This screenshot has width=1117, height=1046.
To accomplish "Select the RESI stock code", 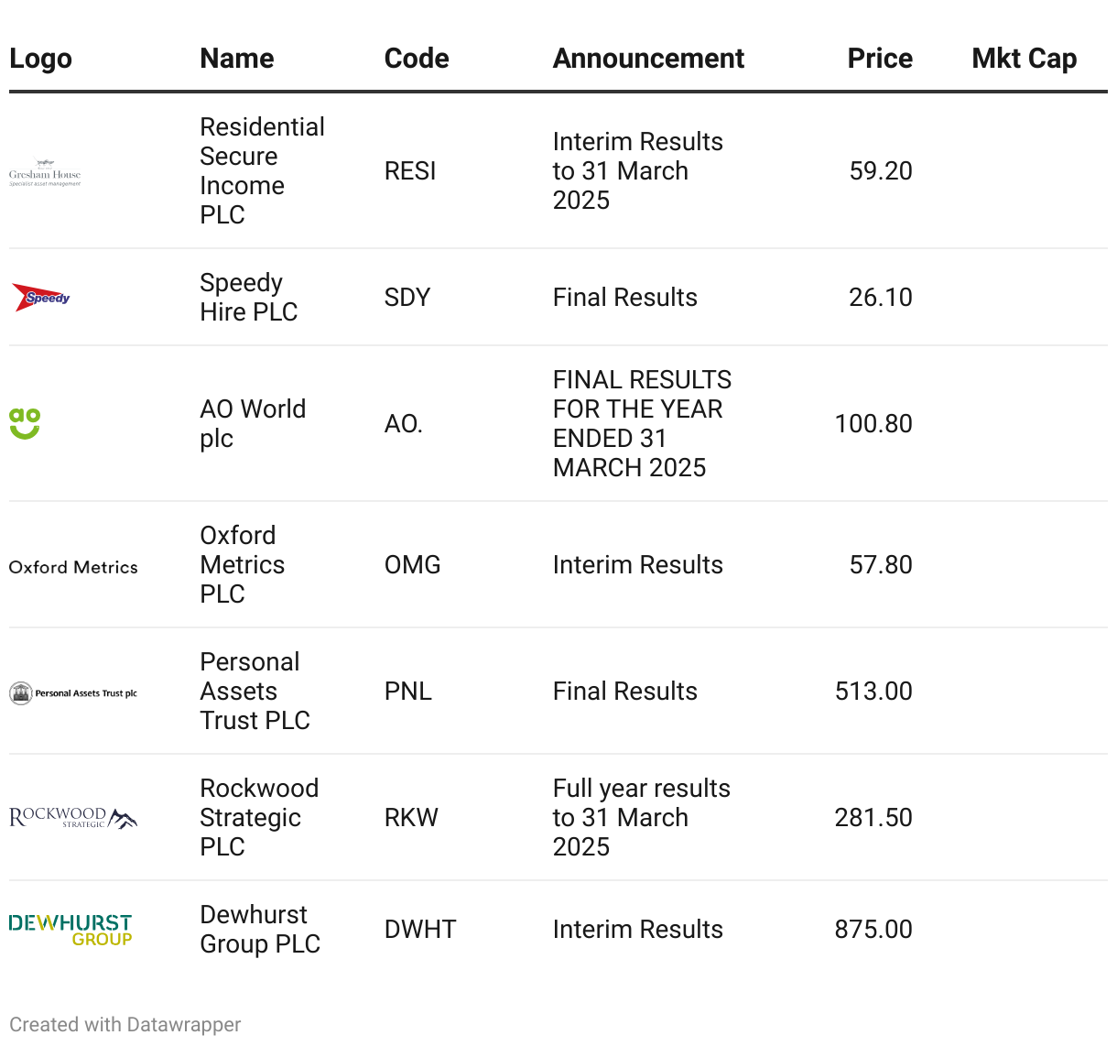I will [x=410, y=171].
